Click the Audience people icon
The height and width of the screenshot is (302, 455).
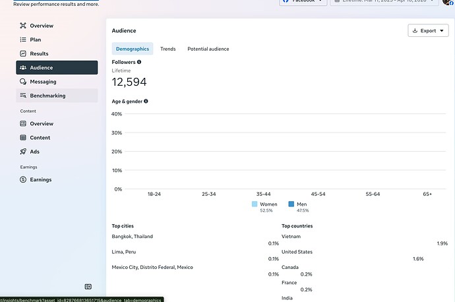point(23,67)
